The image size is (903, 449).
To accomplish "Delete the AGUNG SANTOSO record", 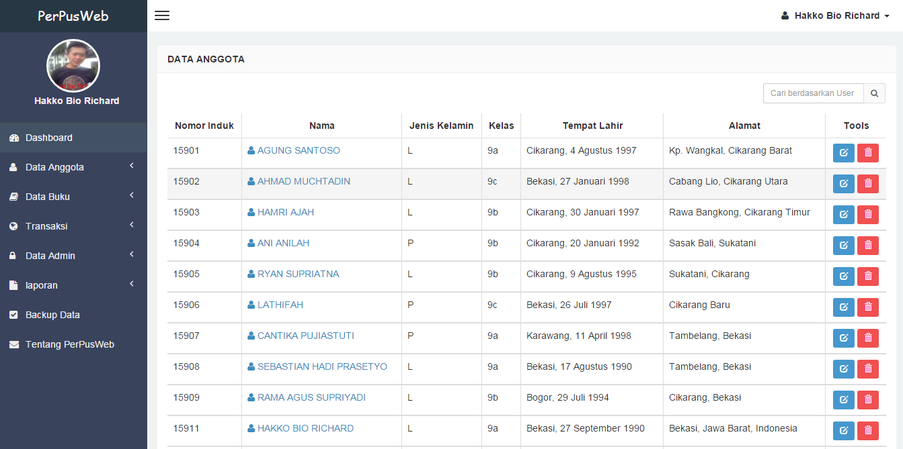I will pyautogui.click(x=868, y=153).
